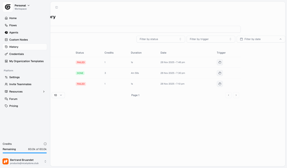Click the Credentials key icon
Viewport: 287px width, 168px height.
coord(6,54)
